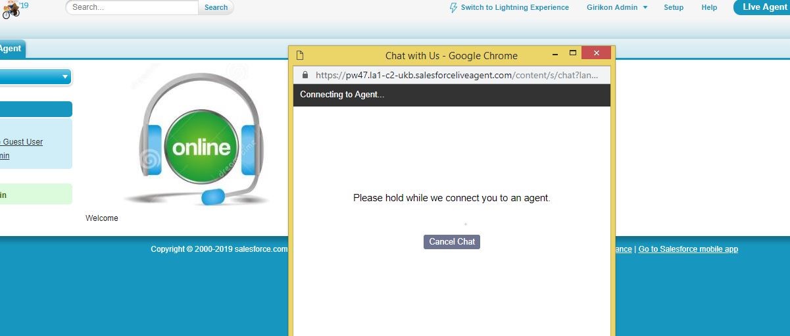Open the Girikon Admin user dropdown
This screenshot has height=336, width=790.
(x=617, y=7)
